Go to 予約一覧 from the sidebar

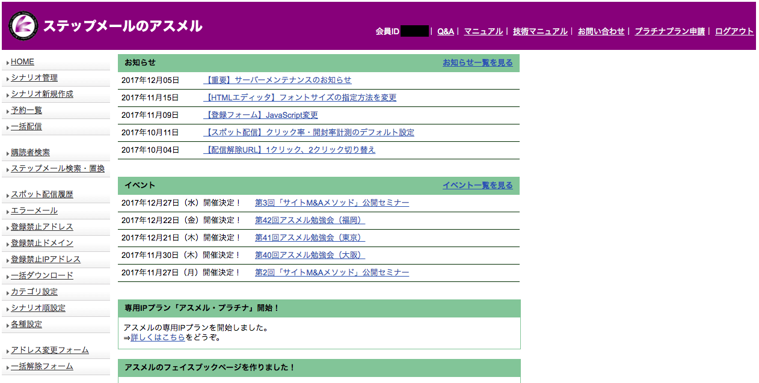(x=26, y=111)
